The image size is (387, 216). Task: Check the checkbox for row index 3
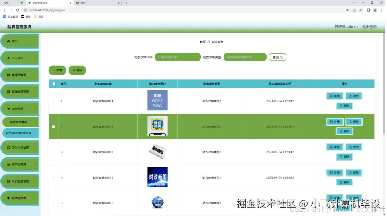point(53,152)
